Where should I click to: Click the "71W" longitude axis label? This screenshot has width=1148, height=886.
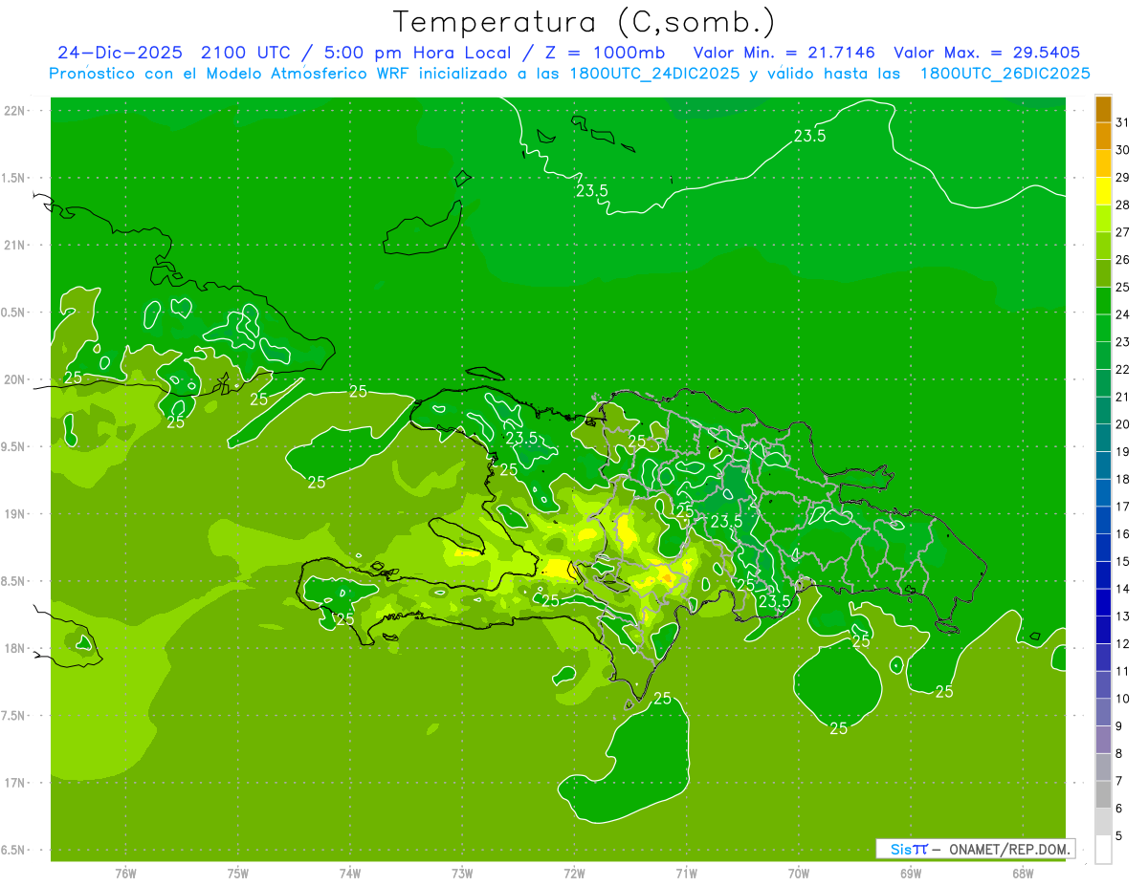click(686, 873)
